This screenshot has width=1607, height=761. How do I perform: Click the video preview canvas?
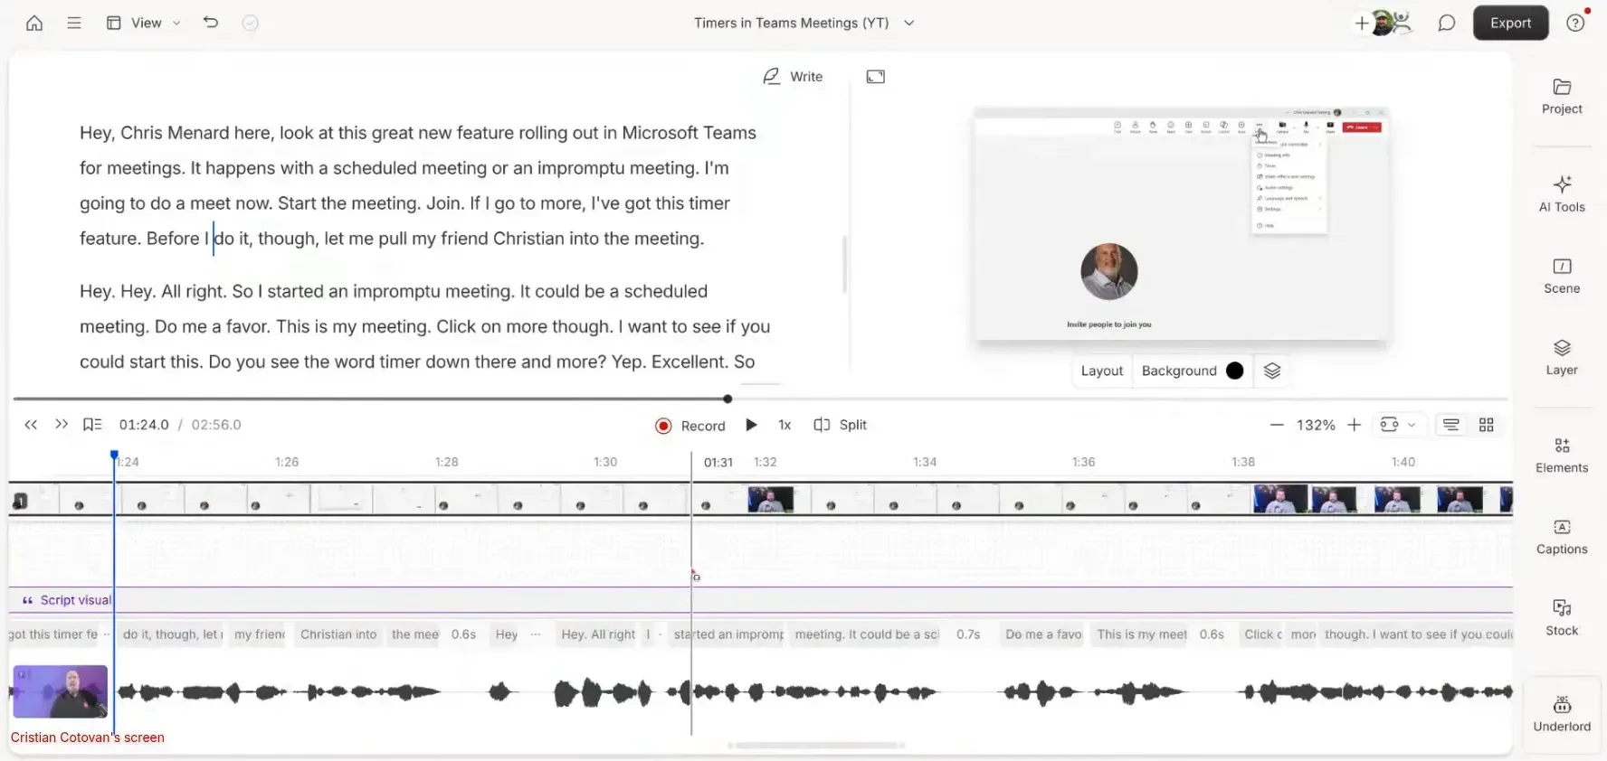click(1180, 224)
